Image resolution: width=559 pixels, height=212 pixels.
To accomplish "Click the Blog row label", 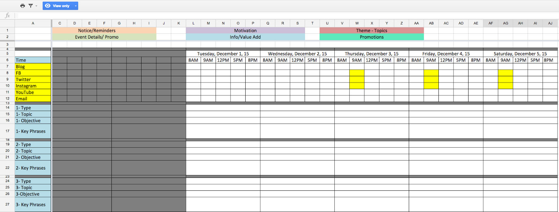I will 33,66.
